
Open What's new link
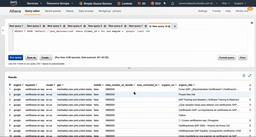pos(242,11)
